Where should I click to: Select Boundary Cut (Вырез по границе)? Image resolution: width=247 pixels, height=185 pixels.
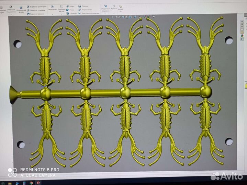click(x=36, y=14)
